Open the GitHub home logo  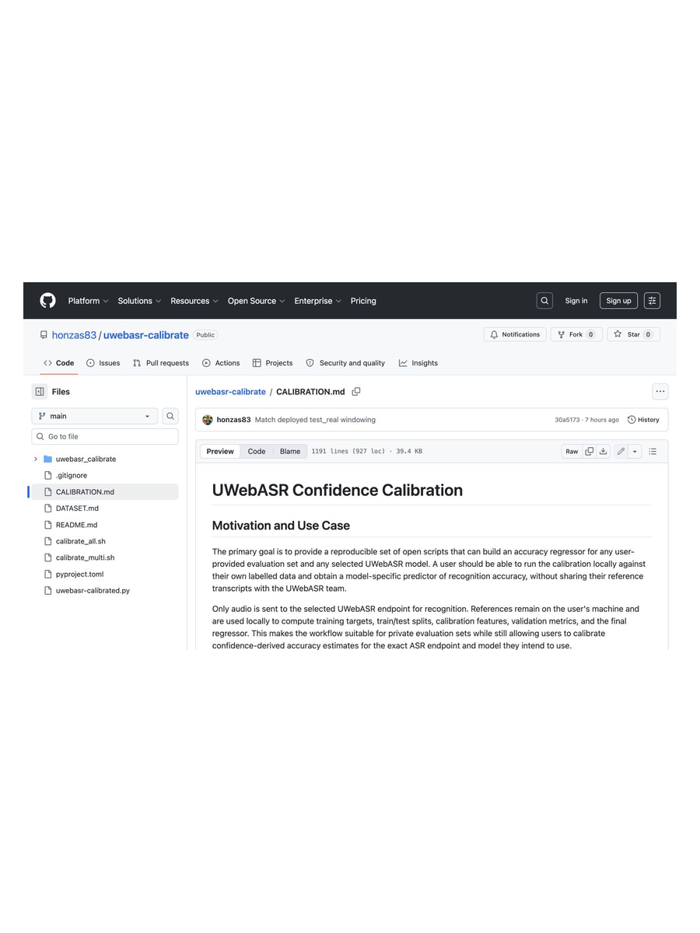[x=48, y=301]
